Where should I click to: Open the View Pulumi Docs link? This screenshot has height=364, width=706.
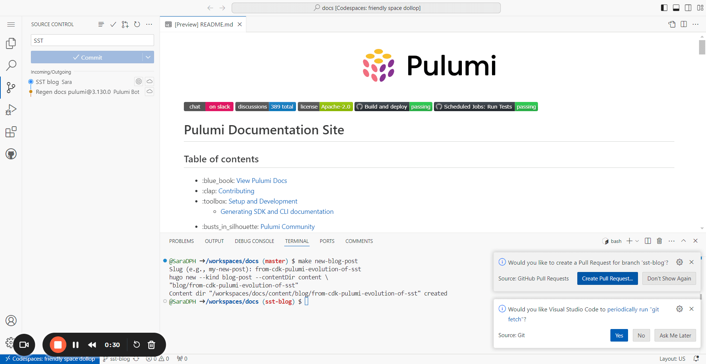click(261, 181)
